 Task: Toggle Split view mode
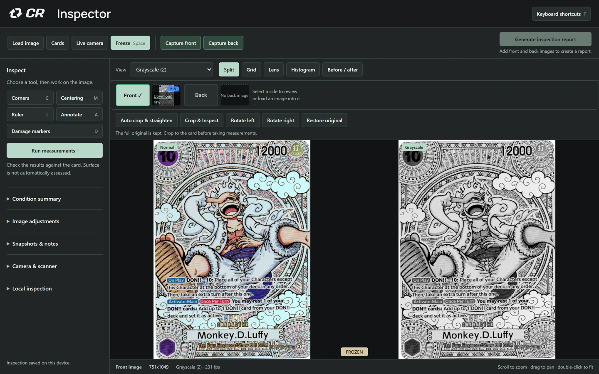[x=229, y=69]
